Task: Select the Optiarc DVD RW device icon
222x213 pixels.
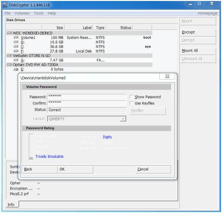Action: tap(9, 65)
